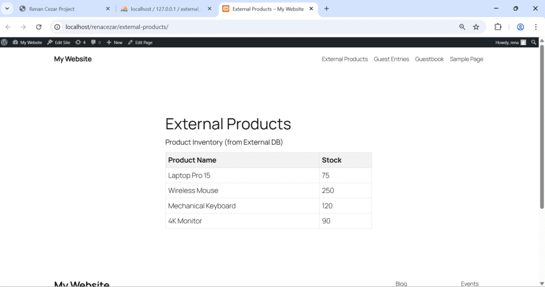Go to the Guestbook page link
This screenshot has height=287, width=545.
(429, 59)
